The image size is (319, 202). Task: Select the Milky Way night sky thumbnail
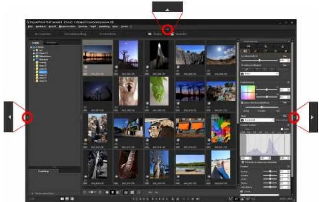[97, 91]
